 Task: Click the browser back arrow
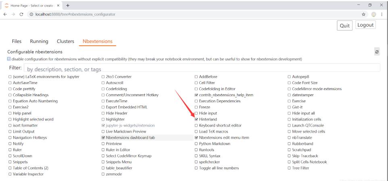point(4,14)
